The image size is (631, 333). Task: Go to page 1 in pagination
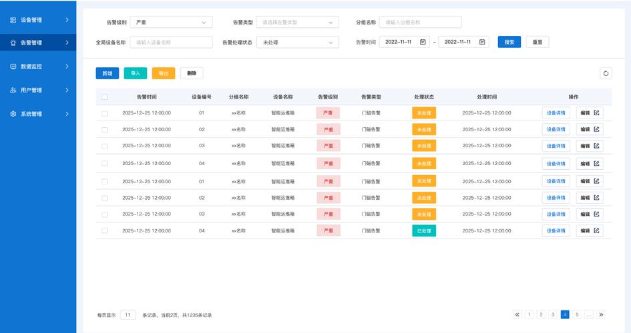tap(530, 315)
